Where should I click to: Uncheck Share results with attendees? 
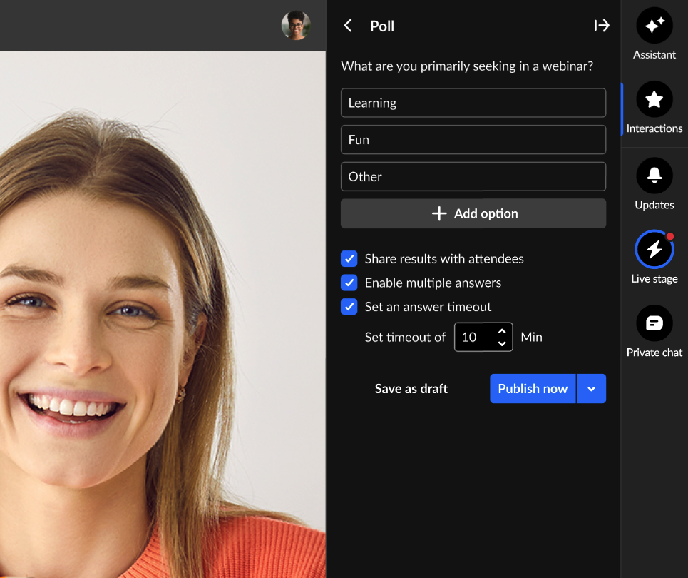point(349,259)
